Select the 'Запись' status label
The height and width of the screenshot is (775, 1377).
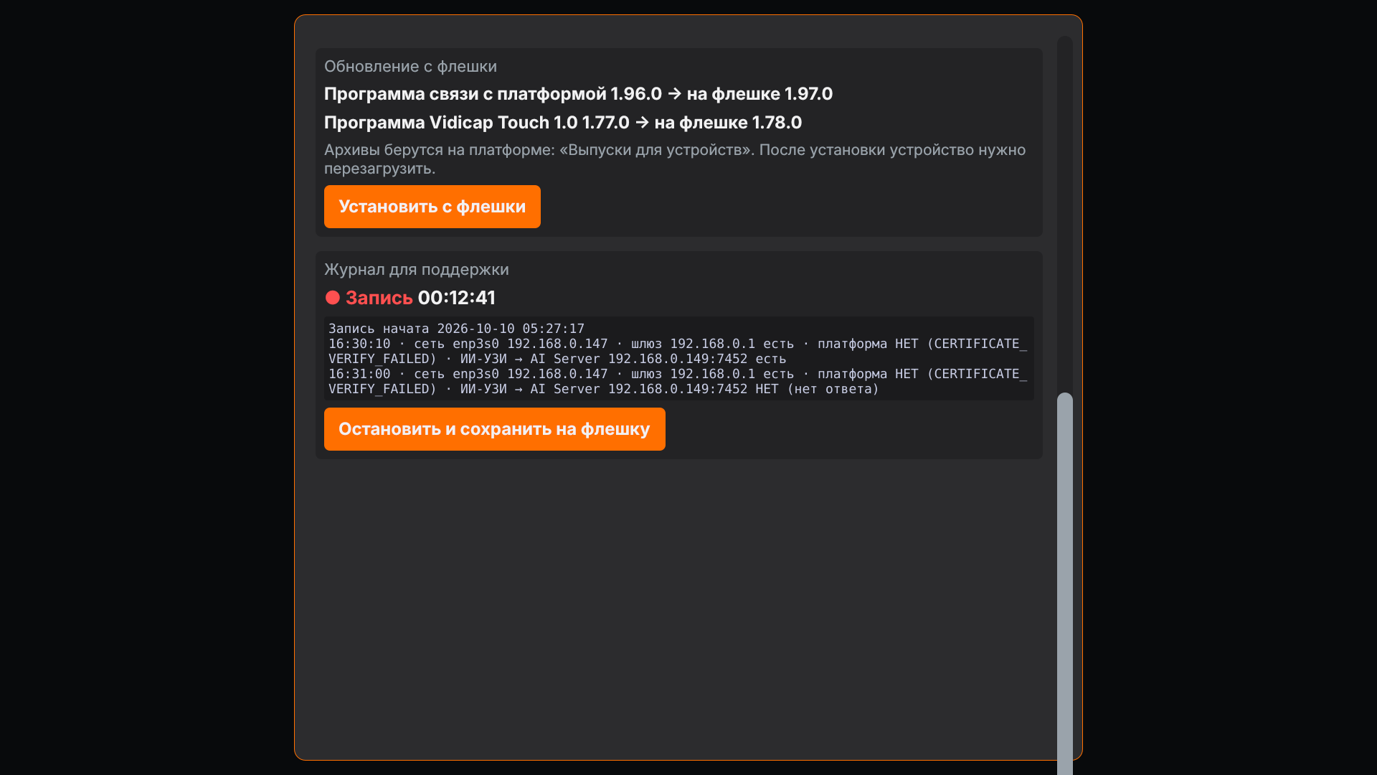tap(379, 298)
